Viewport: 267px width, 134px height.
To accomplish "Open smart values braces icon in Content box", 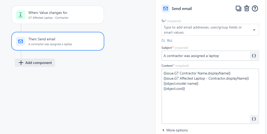I will click(x=254, y=119).
